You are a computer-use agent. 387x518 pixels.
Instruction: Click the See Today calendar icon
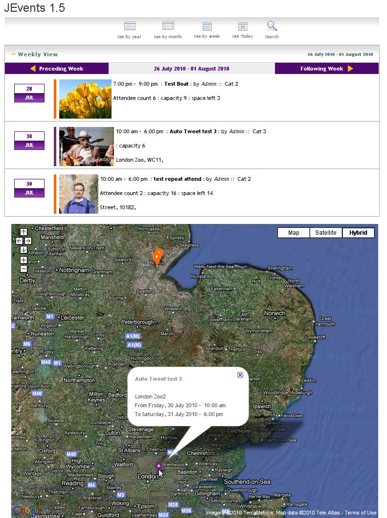pos(243,26)
